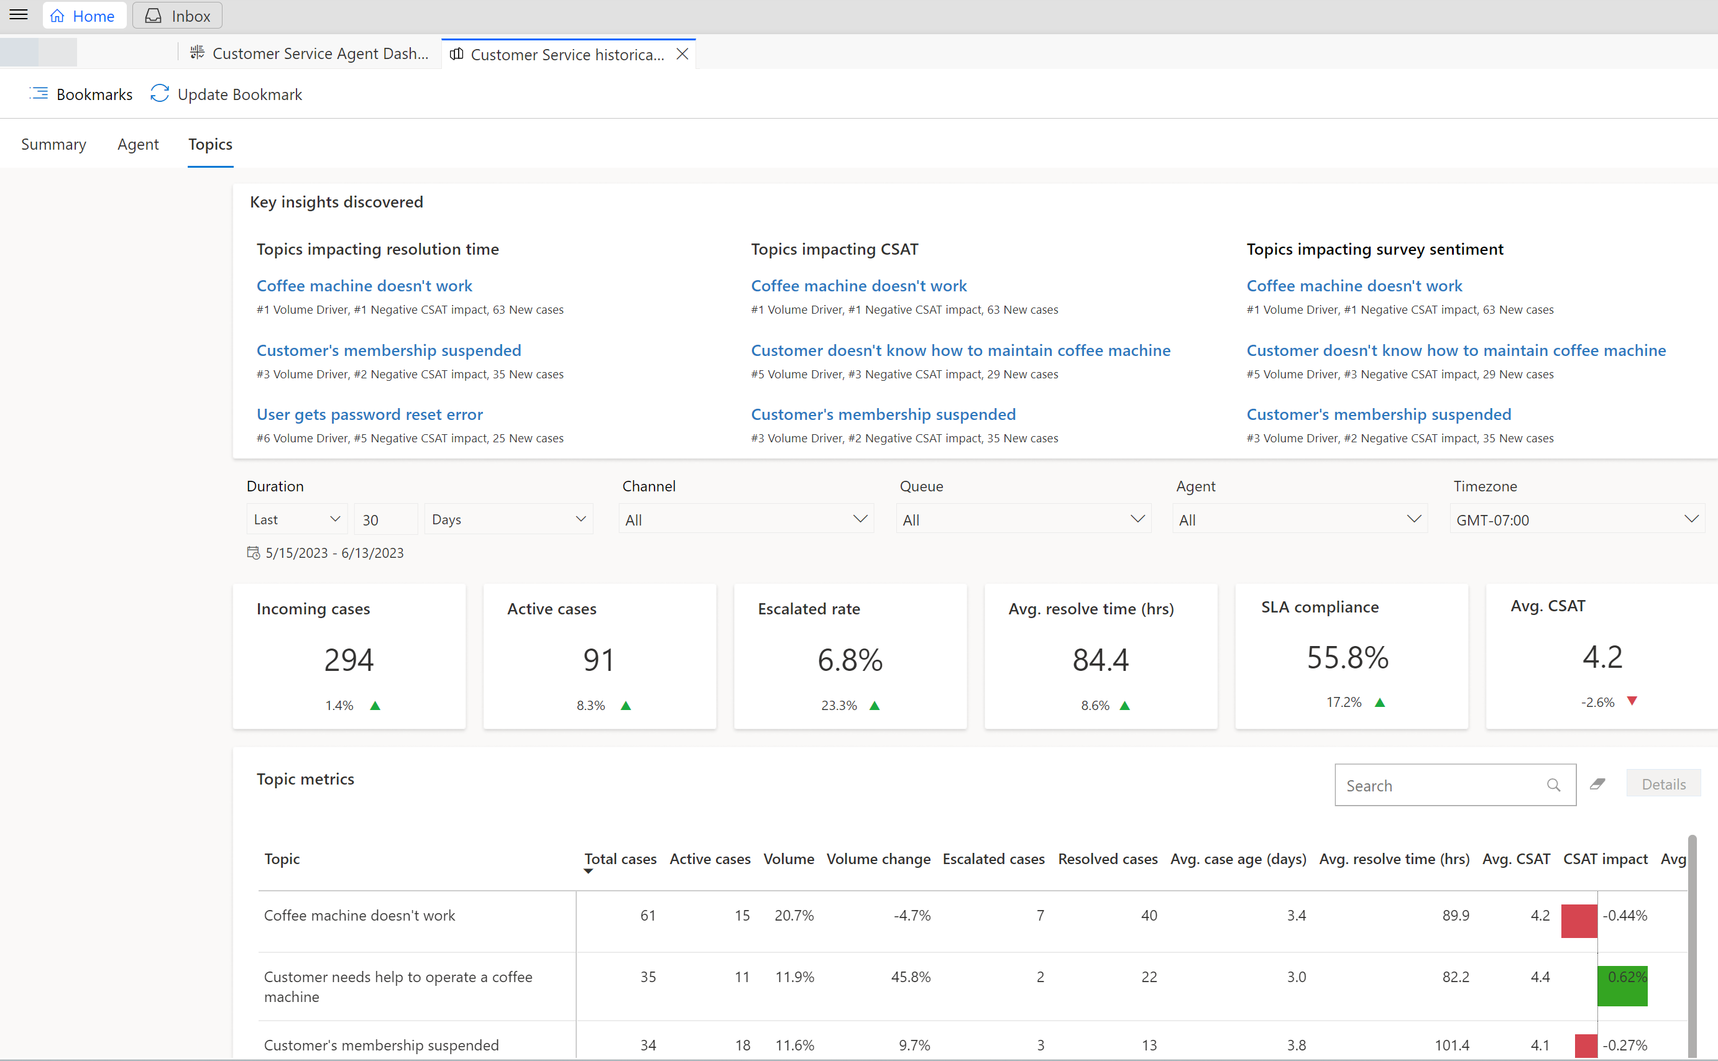Sort by Total cases column header
The image size is (1718, 1061).
pyautogui.click(x=621, y=859)
